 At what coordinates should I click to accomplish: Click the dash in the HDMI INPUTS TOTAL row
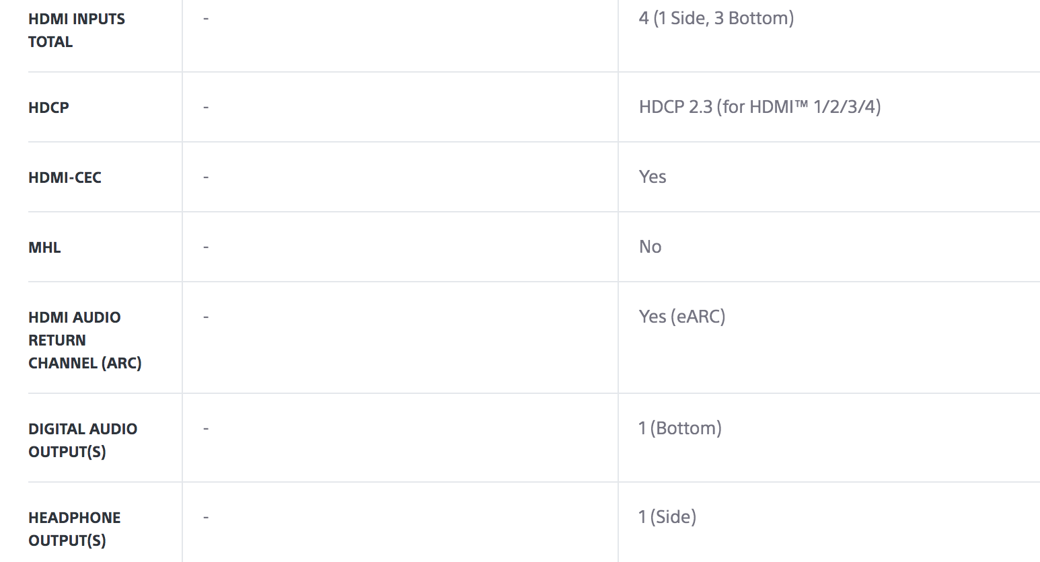[x=206, y=18]
